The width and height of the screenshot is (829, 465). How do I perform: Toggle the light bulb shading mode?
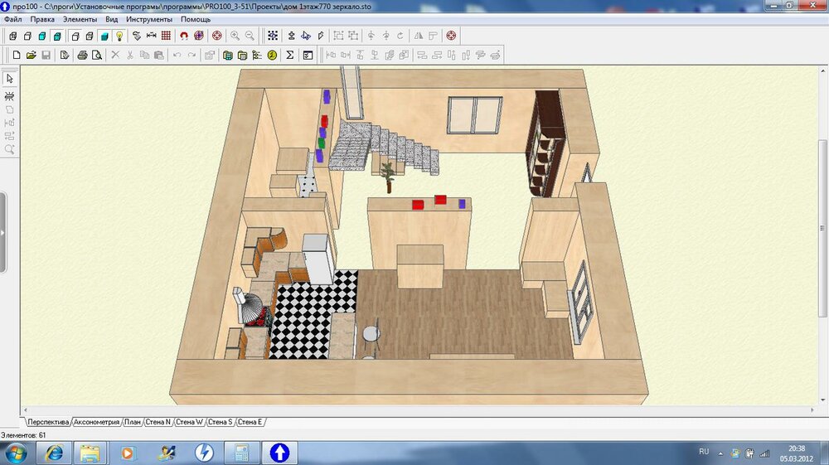point(119,36)
